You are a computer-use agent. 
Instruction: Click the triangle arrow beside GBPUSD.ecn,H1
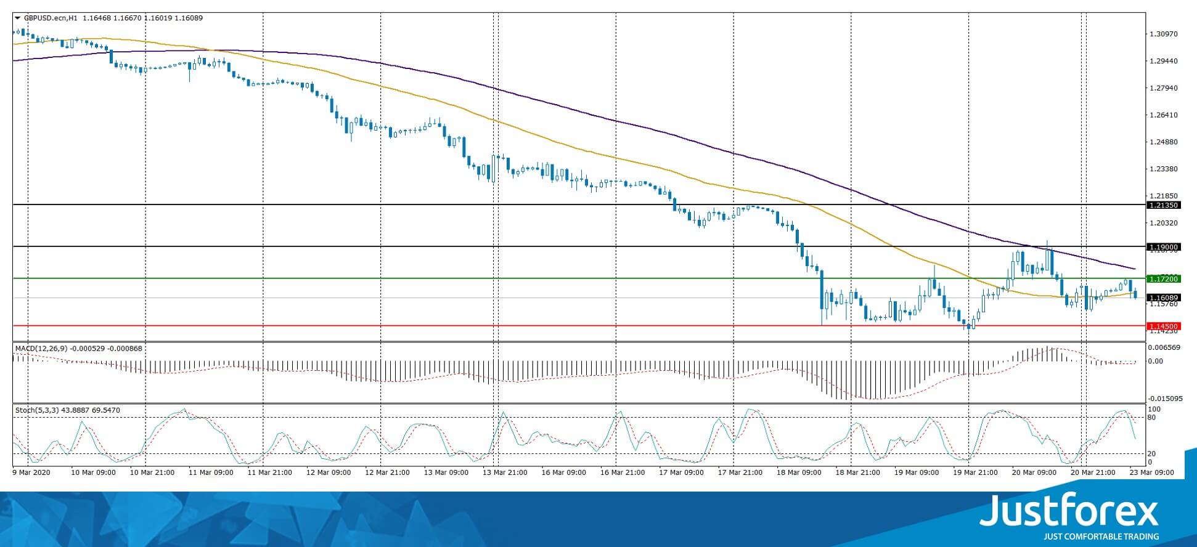pos(17,18)
